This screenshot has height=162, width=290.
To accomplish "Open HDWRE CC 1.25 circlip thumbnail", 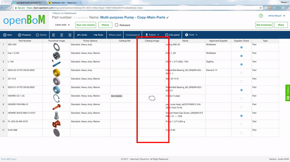I will 56,98.
